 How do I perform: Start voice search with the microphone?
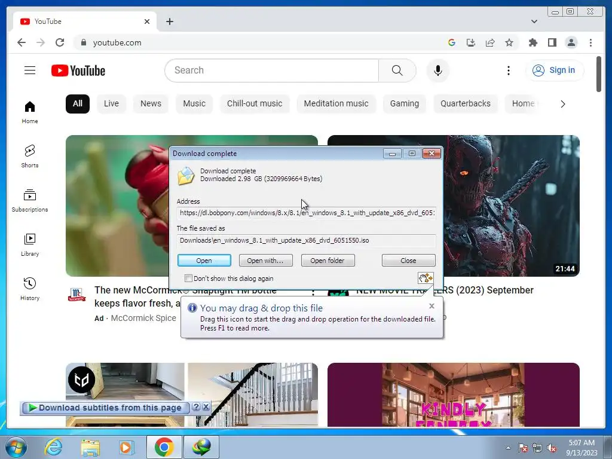point(438,71)
